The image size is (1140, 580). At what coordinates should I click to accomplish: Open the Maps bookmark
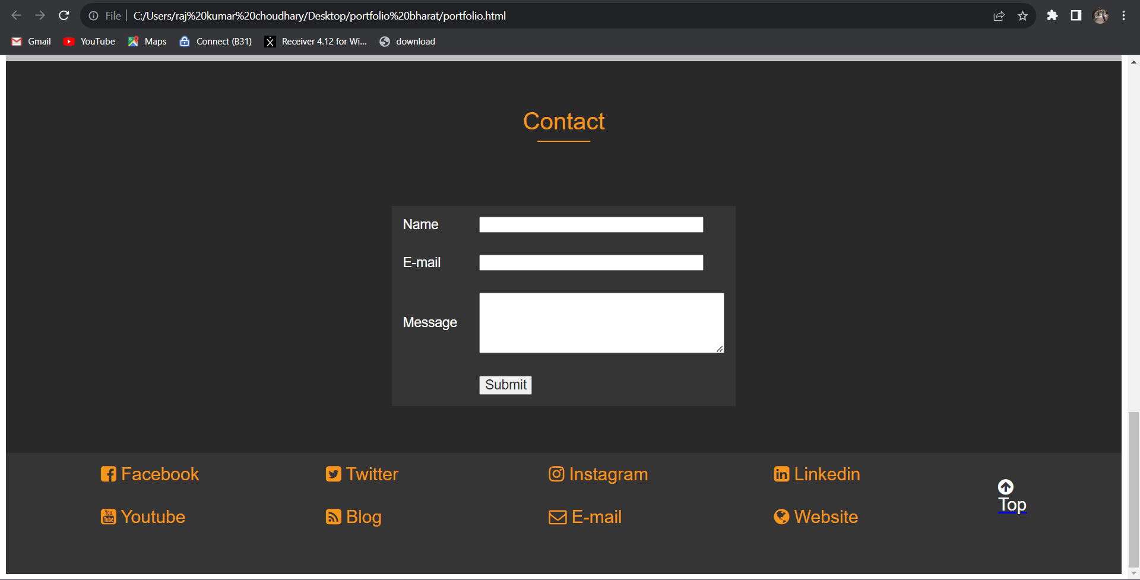click(147, 41)
